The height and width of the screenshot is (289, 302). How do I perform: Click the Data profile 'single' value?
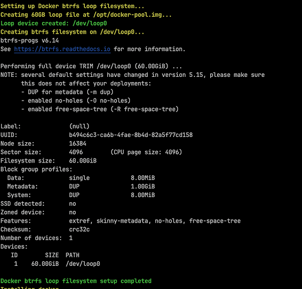click(x=79, y=178)
